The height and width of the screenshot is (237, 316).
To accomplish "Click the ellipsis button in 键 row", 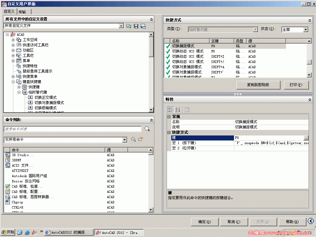I will 306,138.
